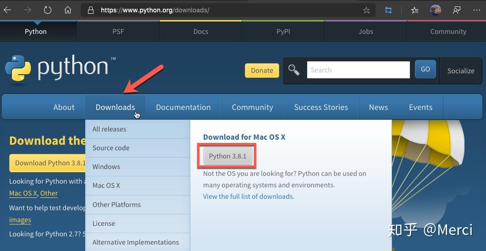Bookmark page with star icon in address bar
This screenshot has width=486, height=251.
coord(366,11)
